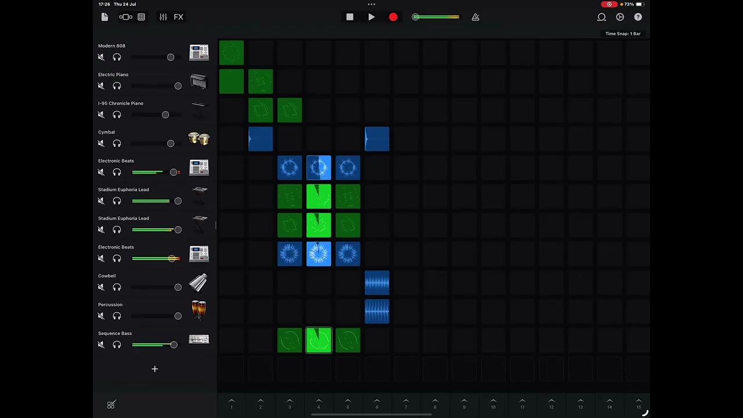Open the Modern 808 drum machine instrument icon
The image size is (743, 418).
pos(199,52)
